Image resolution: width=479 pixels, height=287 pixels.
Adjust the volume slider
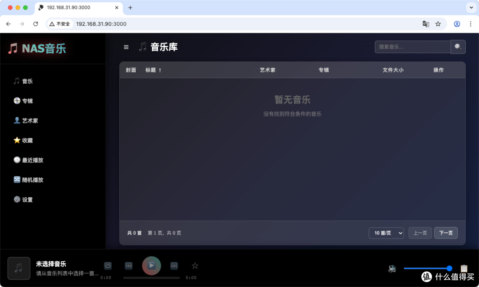pos(428,268)
